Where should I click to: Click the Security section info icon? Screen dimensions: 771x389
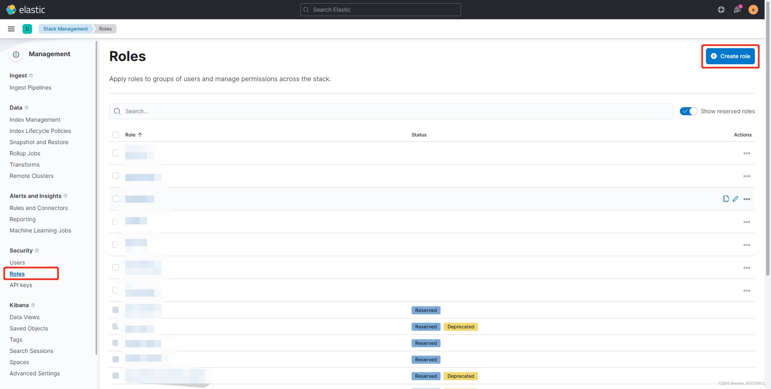click(x=37, y=251)
